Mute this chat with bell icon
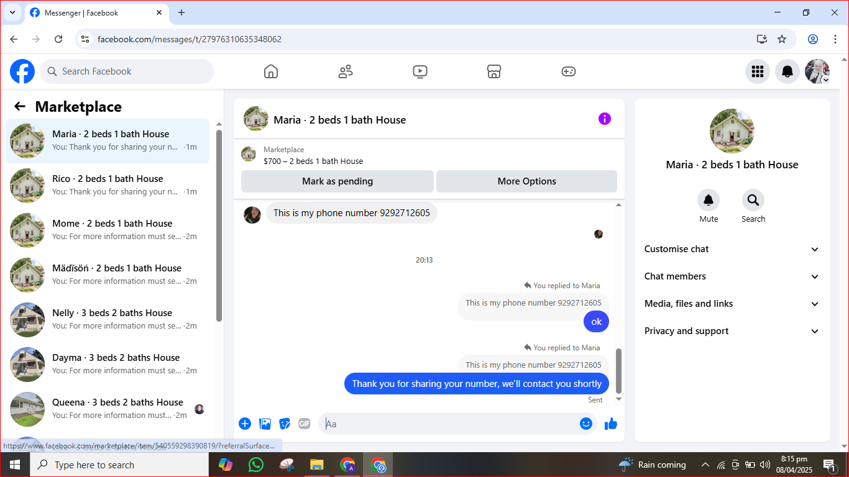This screenshot has width=849, height=477. (x=709, y=200)
